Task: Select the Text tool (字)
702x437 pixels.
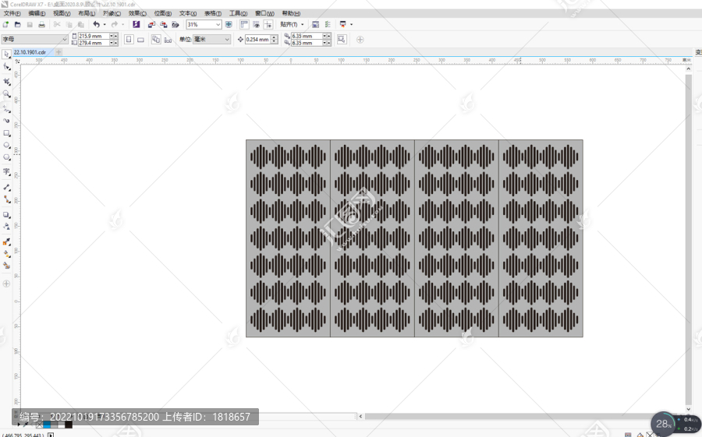Action: click(6, 171)
